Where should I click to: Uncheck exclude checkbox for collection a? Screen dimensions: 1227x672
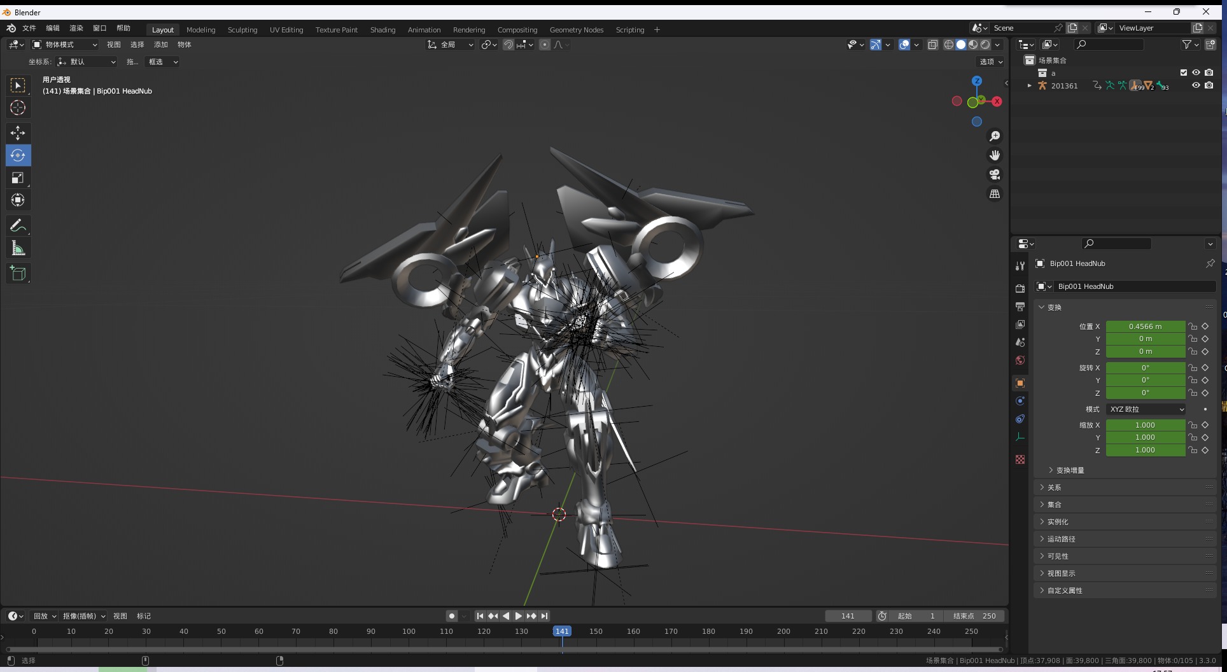click(x=1183, y=73)
